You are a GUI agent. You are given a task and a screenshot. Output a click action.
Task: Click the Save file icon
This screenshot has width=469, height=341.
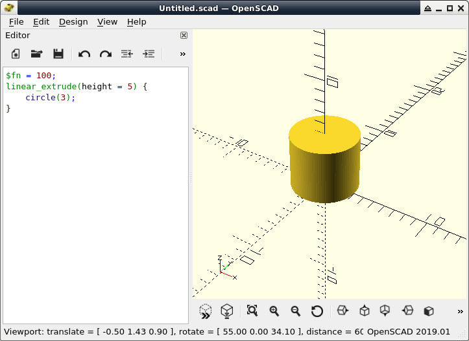pos(58,54)
